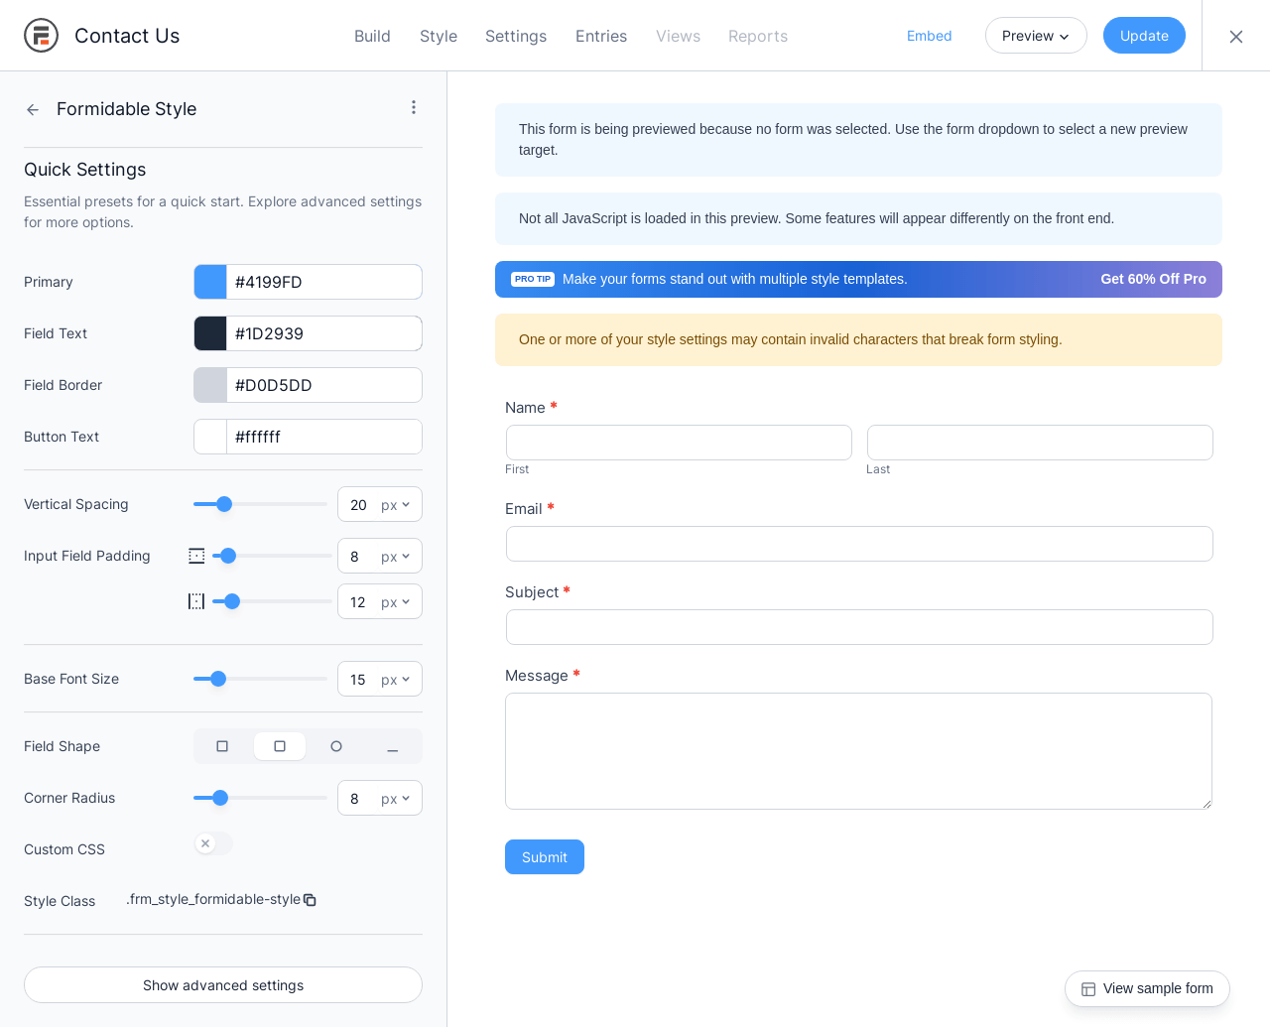Submit the contact form preview

(x=545, y=857)
